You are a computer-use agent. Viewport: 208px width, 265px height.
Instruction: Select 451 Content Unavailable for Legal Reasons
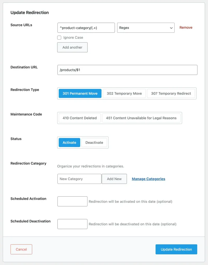click(x=141, y=118)
